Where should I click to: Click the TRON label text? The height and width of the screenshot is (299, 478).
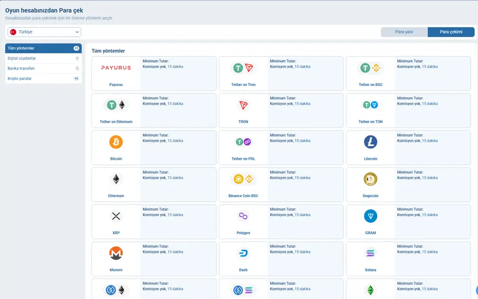(243, 122)
